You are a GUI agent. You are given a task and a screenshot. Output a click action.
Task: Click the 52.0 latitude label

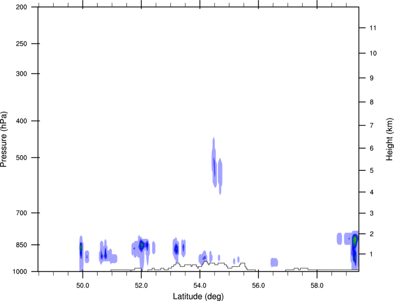141,286
